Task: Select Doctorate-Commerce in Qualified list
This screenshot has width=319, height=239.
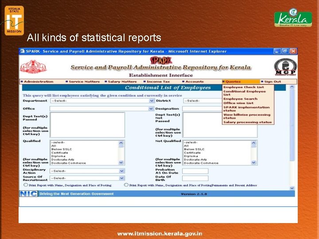Action: (x=69, y=163)
